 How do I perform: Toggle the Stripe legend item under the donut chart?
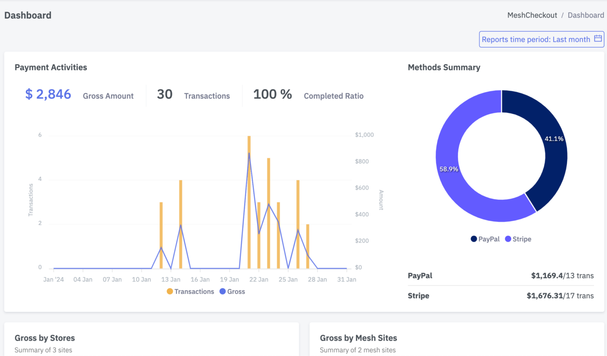point(522,239)
